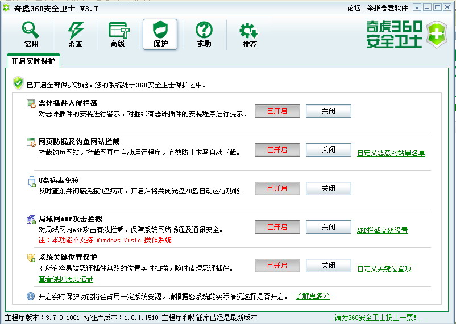Turn off U盘病毒免疫 with 关闭
The image size is (456, 324).
pos(328,188)
